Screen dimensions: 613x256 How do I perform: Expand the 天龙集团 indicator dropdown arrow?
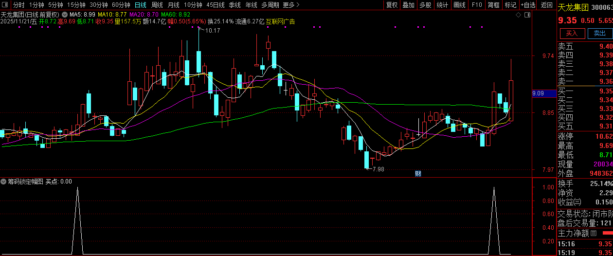pos(65,15)
